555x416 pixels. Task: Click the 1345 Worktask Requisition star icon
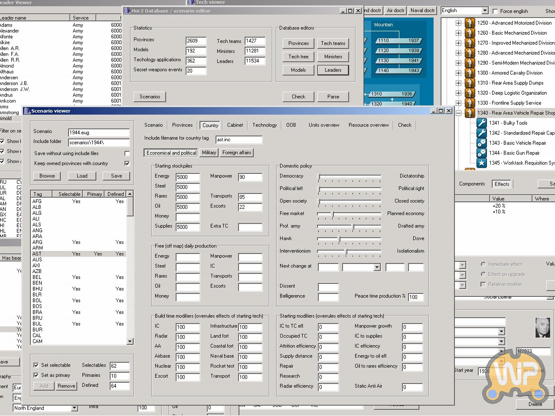pos(481,163)
